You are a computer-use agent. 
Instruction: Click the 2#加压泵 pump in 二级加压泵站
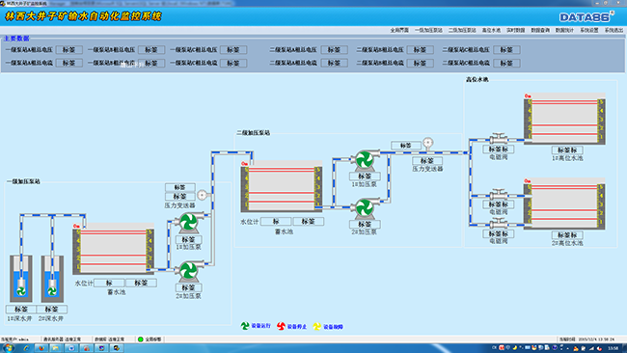pos(365,208)
